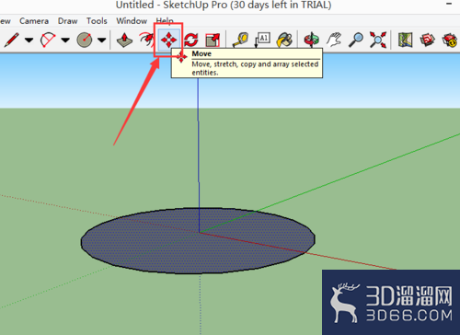Select the Zoom magnifier tool

point(356,40)
